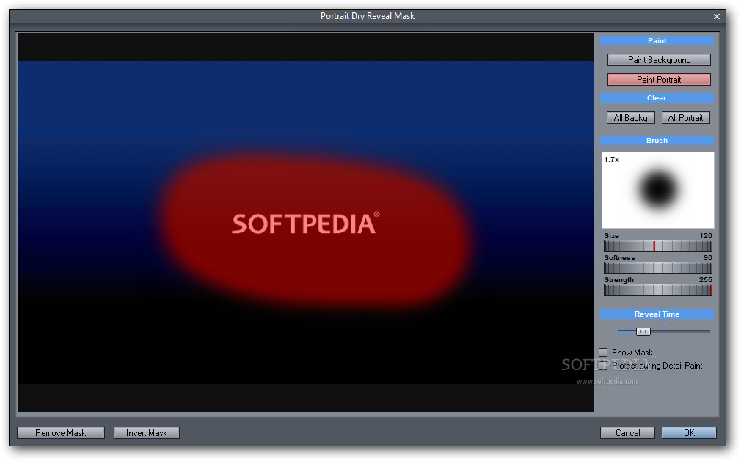Toggle Protect during Detail Paint checkbox
The height and width of the screenshot is (461, 741).
click(x=603, y=366)
